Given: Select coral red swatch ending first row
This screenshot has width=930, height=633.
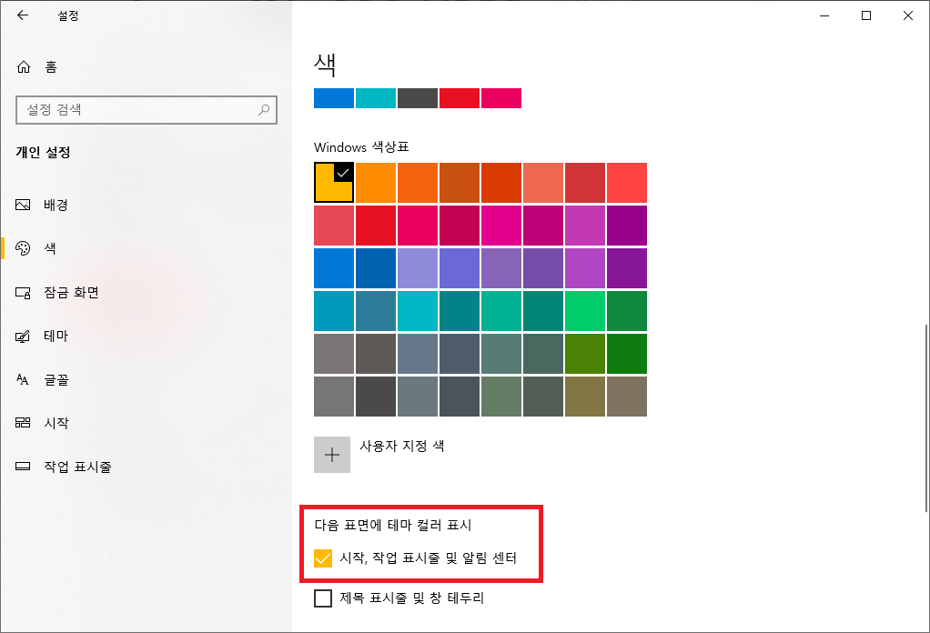Looking at the screenshot, I should (627, 183).
